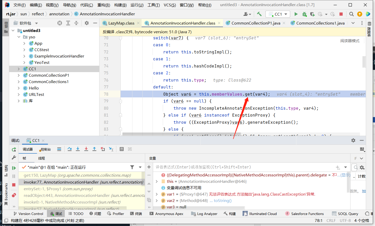Open TODO tool window

pos(76,214)
